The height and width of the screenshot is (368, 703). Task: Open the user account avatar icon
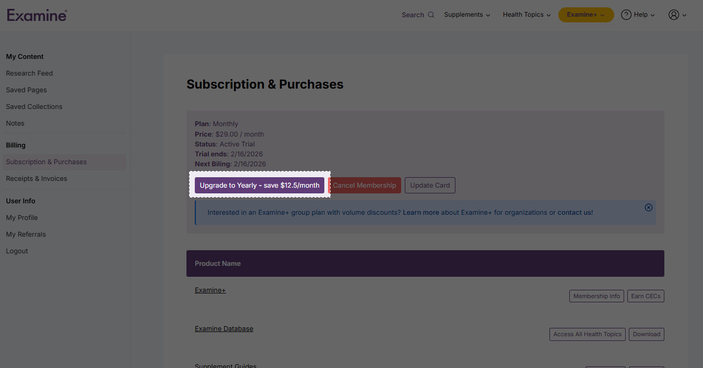[x=674, y=15]
